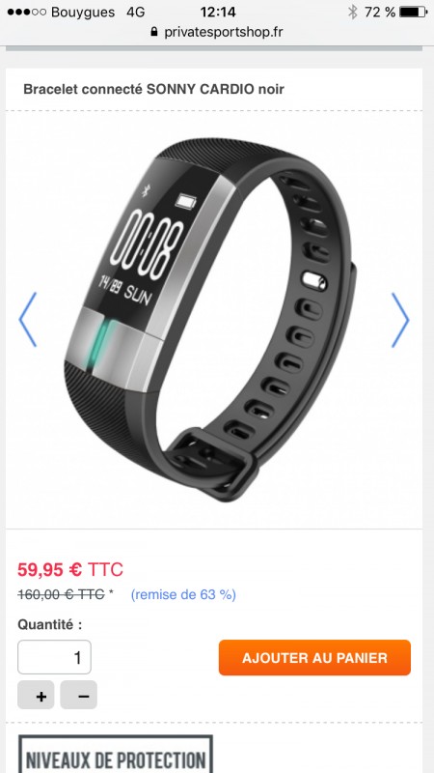Tap the Bouygues 4G carrier label
The width and height of the screenshot is (434, 773).
pos(98,12)
